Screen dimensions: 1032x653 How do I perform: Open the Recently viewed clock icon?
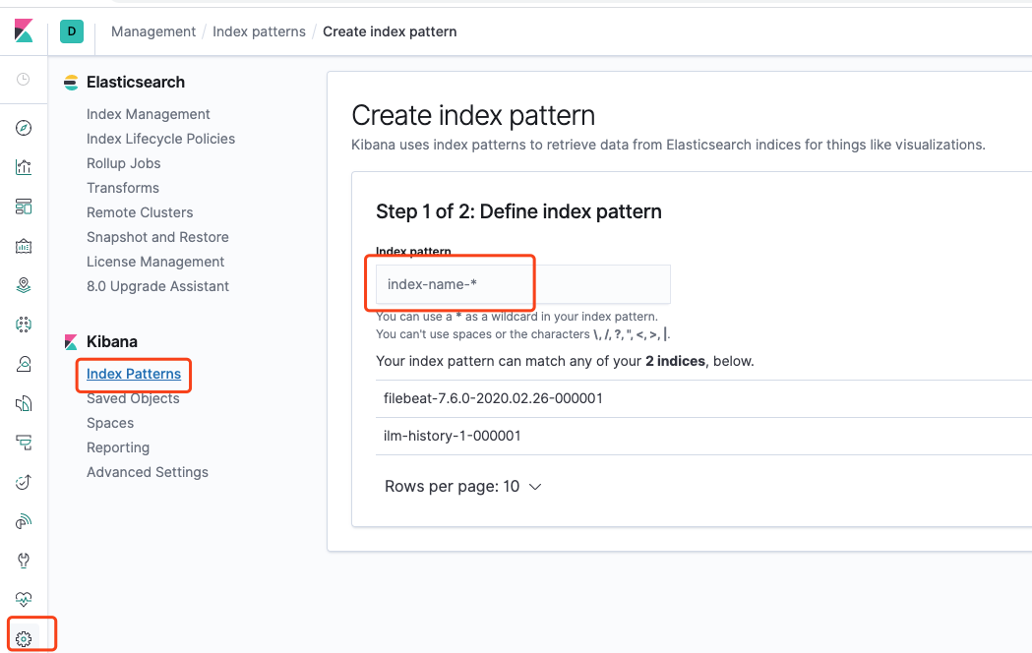(24, 79)
